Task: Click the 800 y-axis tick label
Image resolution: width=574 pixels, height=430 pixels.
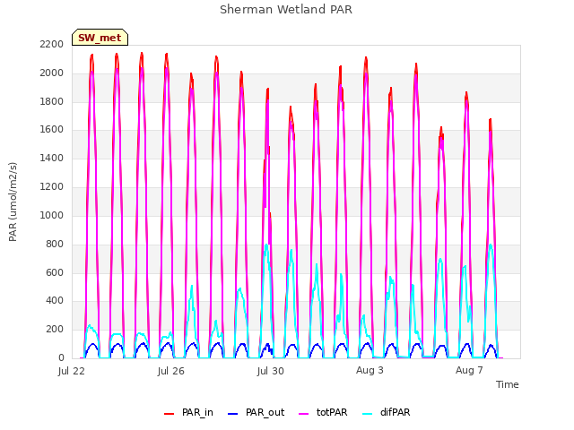Action: (55, 244)
